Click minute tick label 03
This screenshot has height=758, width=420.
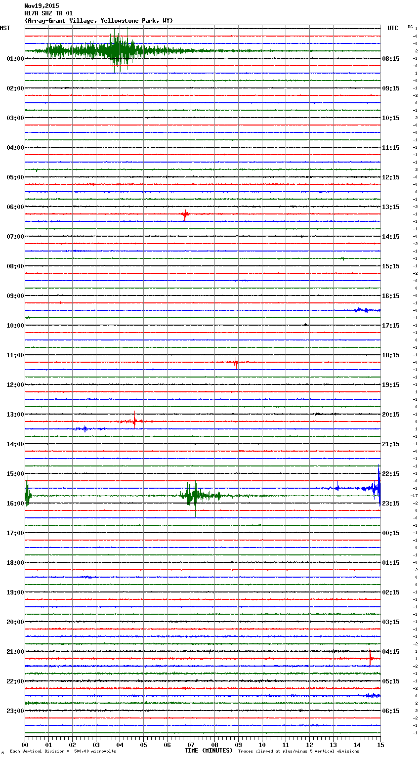[x=96, y=745]
